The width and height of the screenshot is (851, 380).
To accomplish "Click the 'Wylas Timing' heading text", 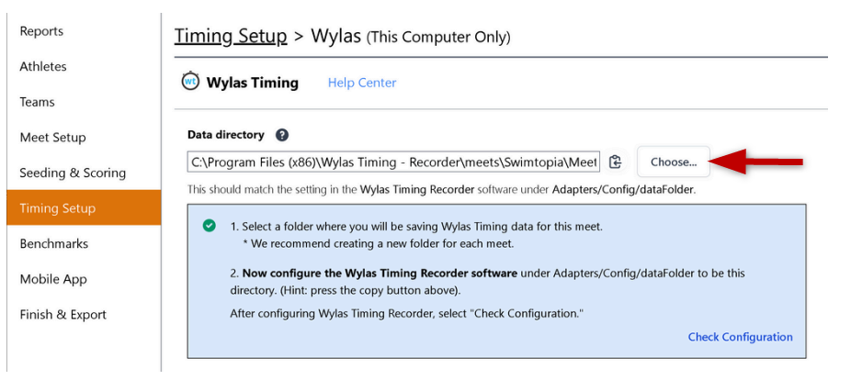I will (x=253, y=83).
